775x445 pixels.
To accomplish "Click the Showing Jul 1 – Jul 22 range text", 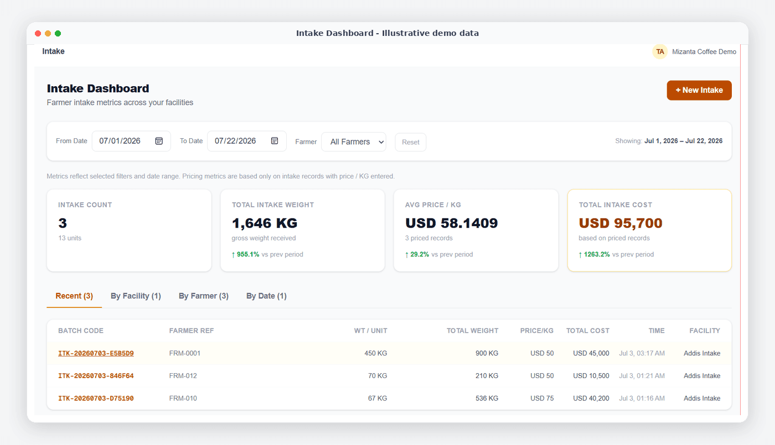I will tap(669, 141).
